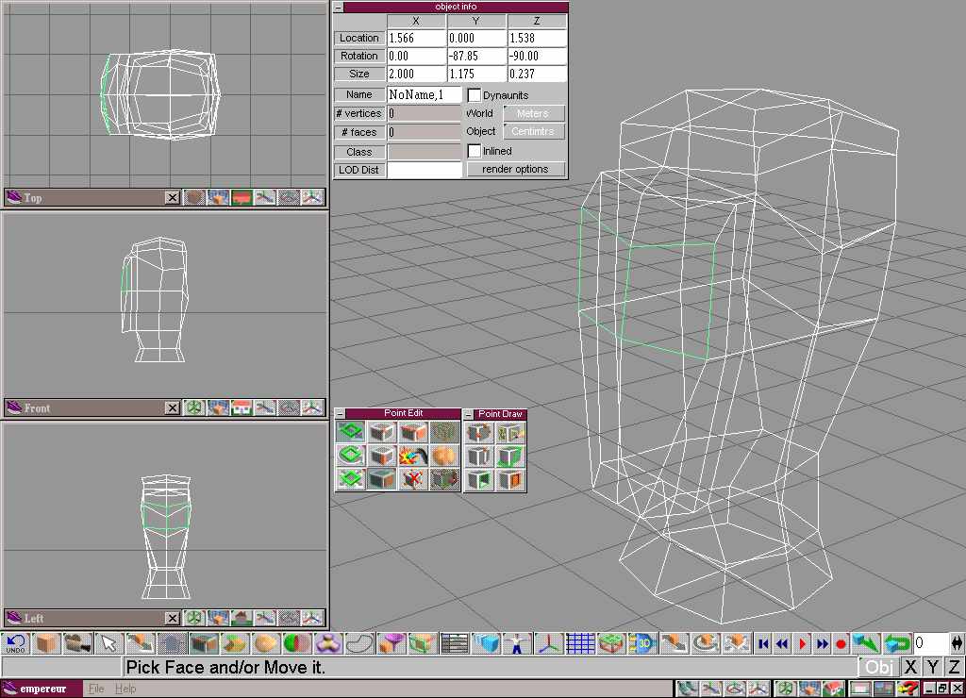The height and width of the screenshot is (698, 966).
Task: Toggle the Inlined checkbox
Action: tap(474, 151)
